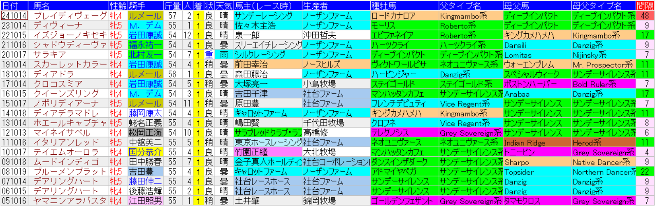Click horse name ヤマニンアラバスタ
655x206 pixels.
pos(68,201)
